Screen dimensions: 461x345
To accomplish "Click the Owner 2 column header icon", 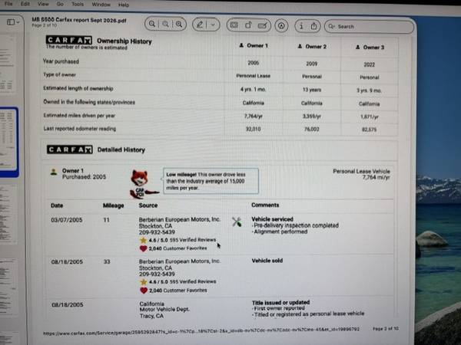I will [300, 46].
